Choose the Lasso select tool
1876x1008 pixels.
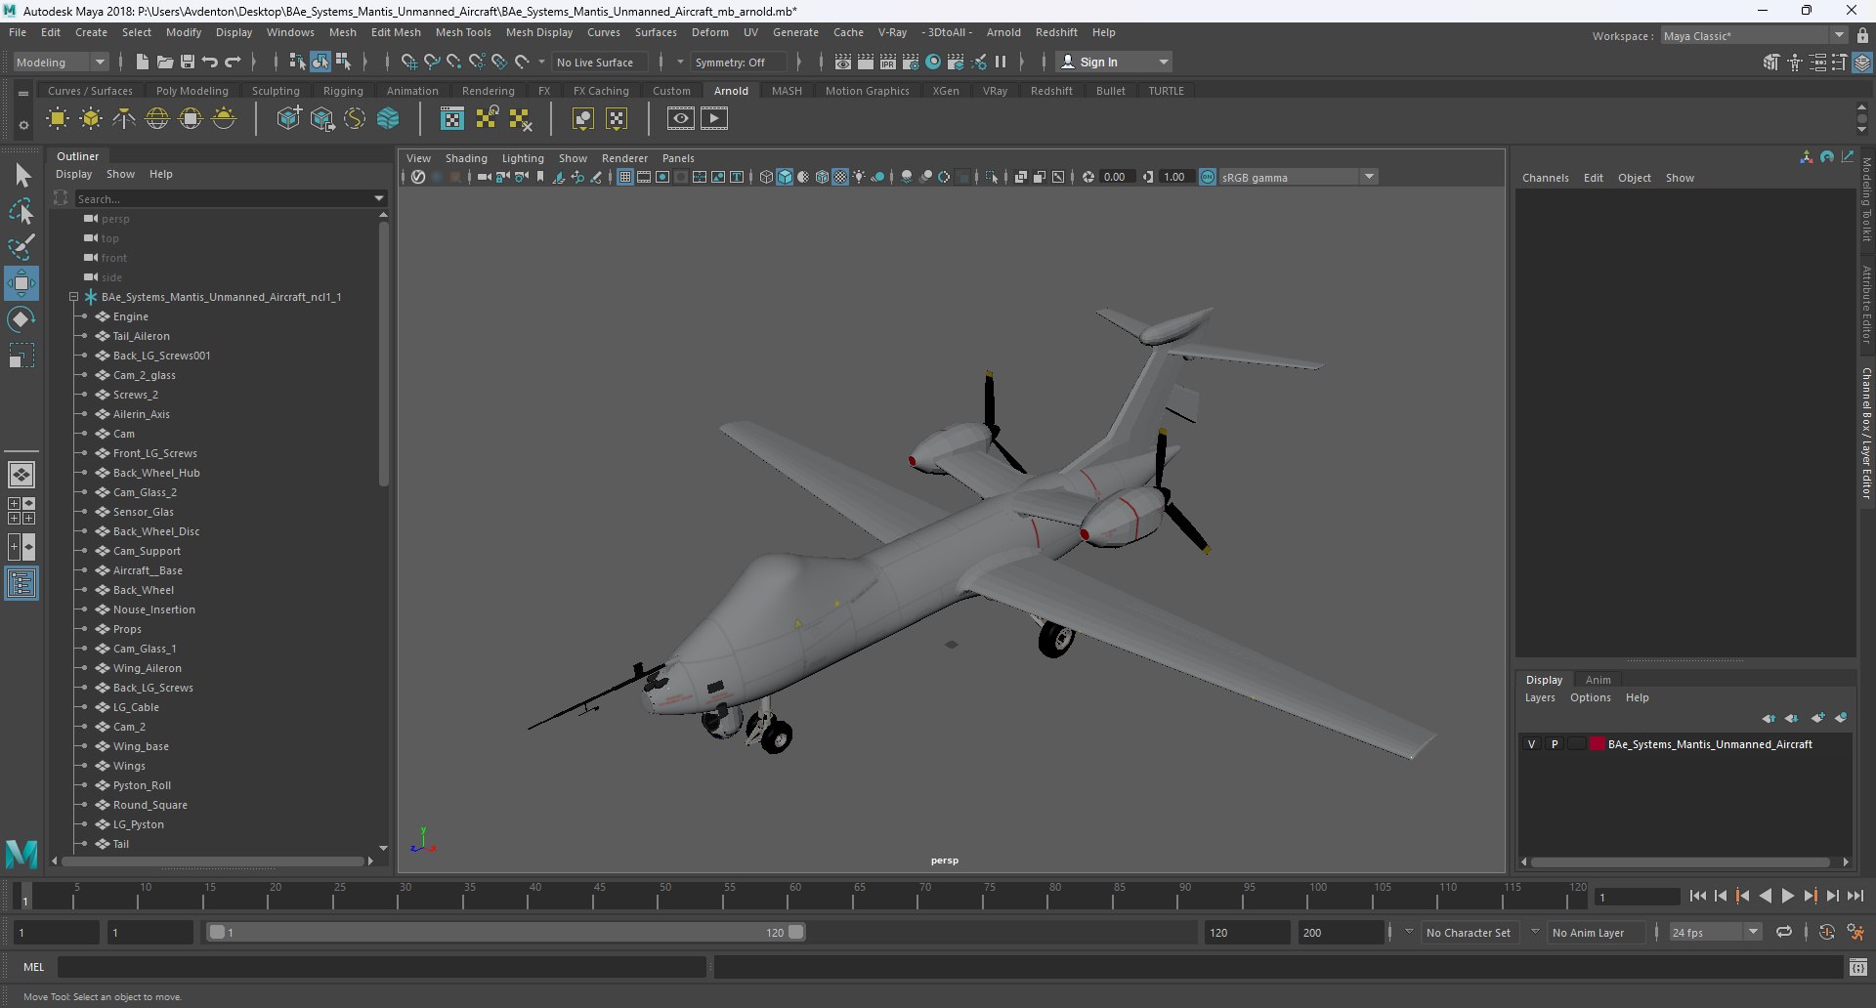[21, 212]
